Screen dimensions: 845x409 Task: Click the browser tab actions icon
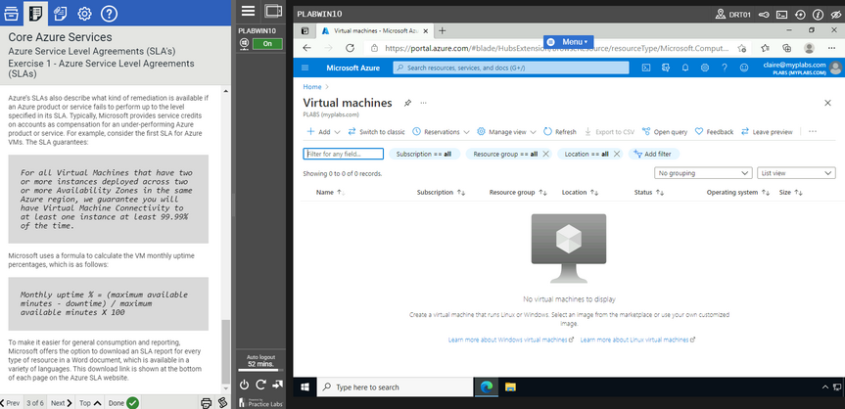click(305, 30)
